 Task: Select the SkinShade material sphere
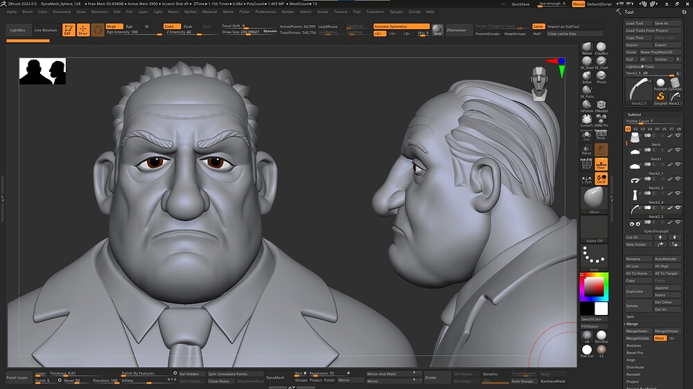click(x=601, y=336)
